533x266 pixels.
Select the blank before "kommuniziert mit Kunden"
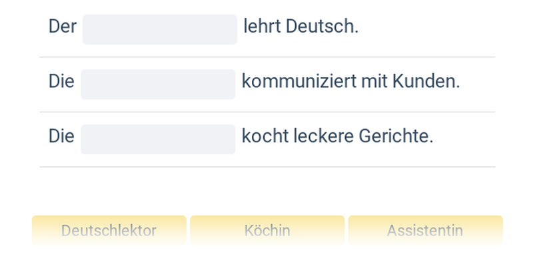click(x=158, y=84)
